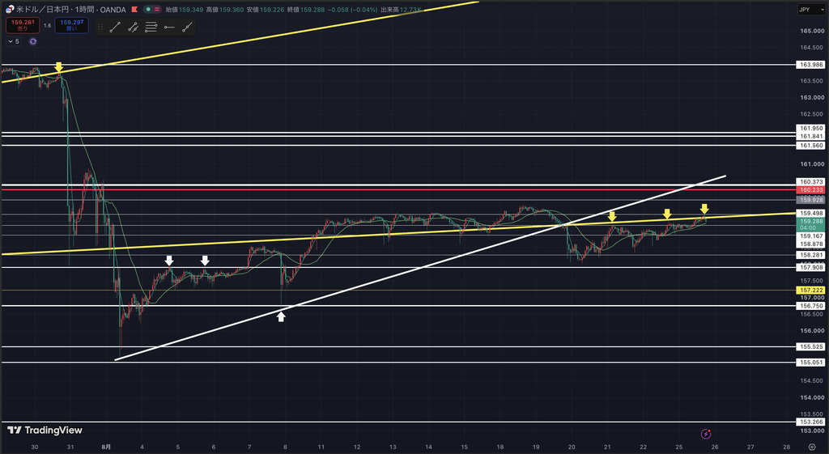Screen dimensions: 829x454
Task: Click the 158.281 price label
Action: pyautogui.click(x=811, y=255)
